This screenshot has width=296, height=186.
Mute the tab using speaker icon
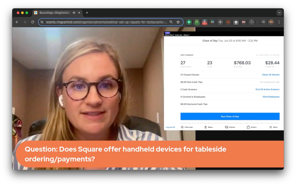click(x=74, y=13)
